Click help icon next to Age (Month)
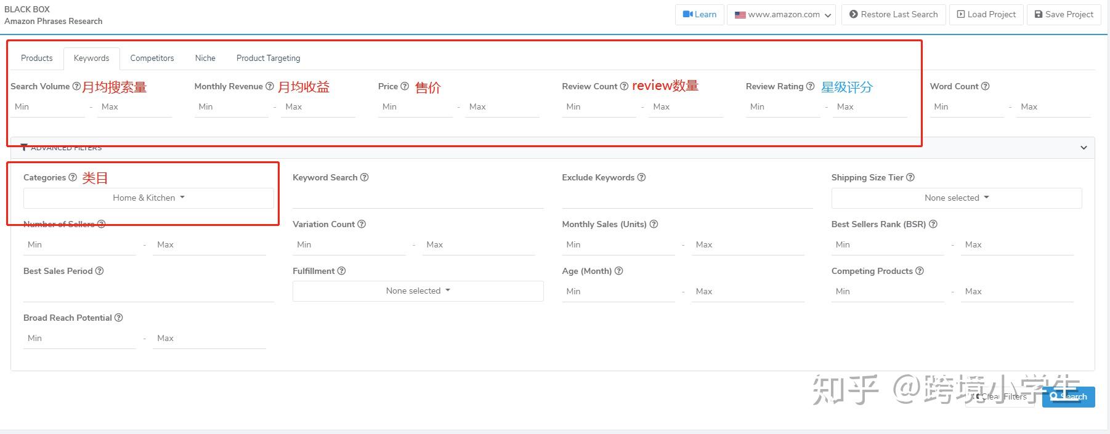This screenshot has width=1110, height=434. coord(618,271)
